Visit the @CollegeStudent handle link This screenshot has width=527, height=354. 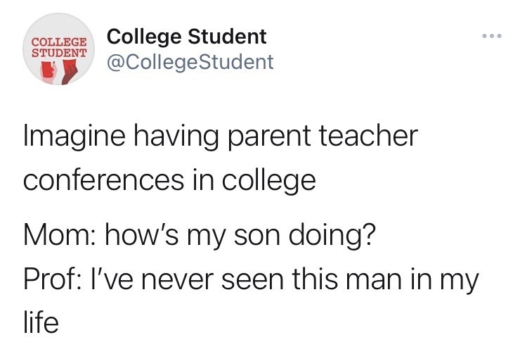click(189, 62)
